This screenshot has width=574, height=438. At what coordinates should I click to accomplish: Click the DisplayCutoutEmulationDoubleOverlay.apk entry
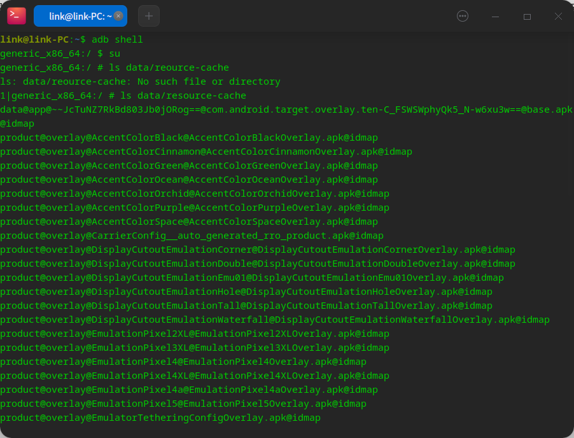[258, 264]
